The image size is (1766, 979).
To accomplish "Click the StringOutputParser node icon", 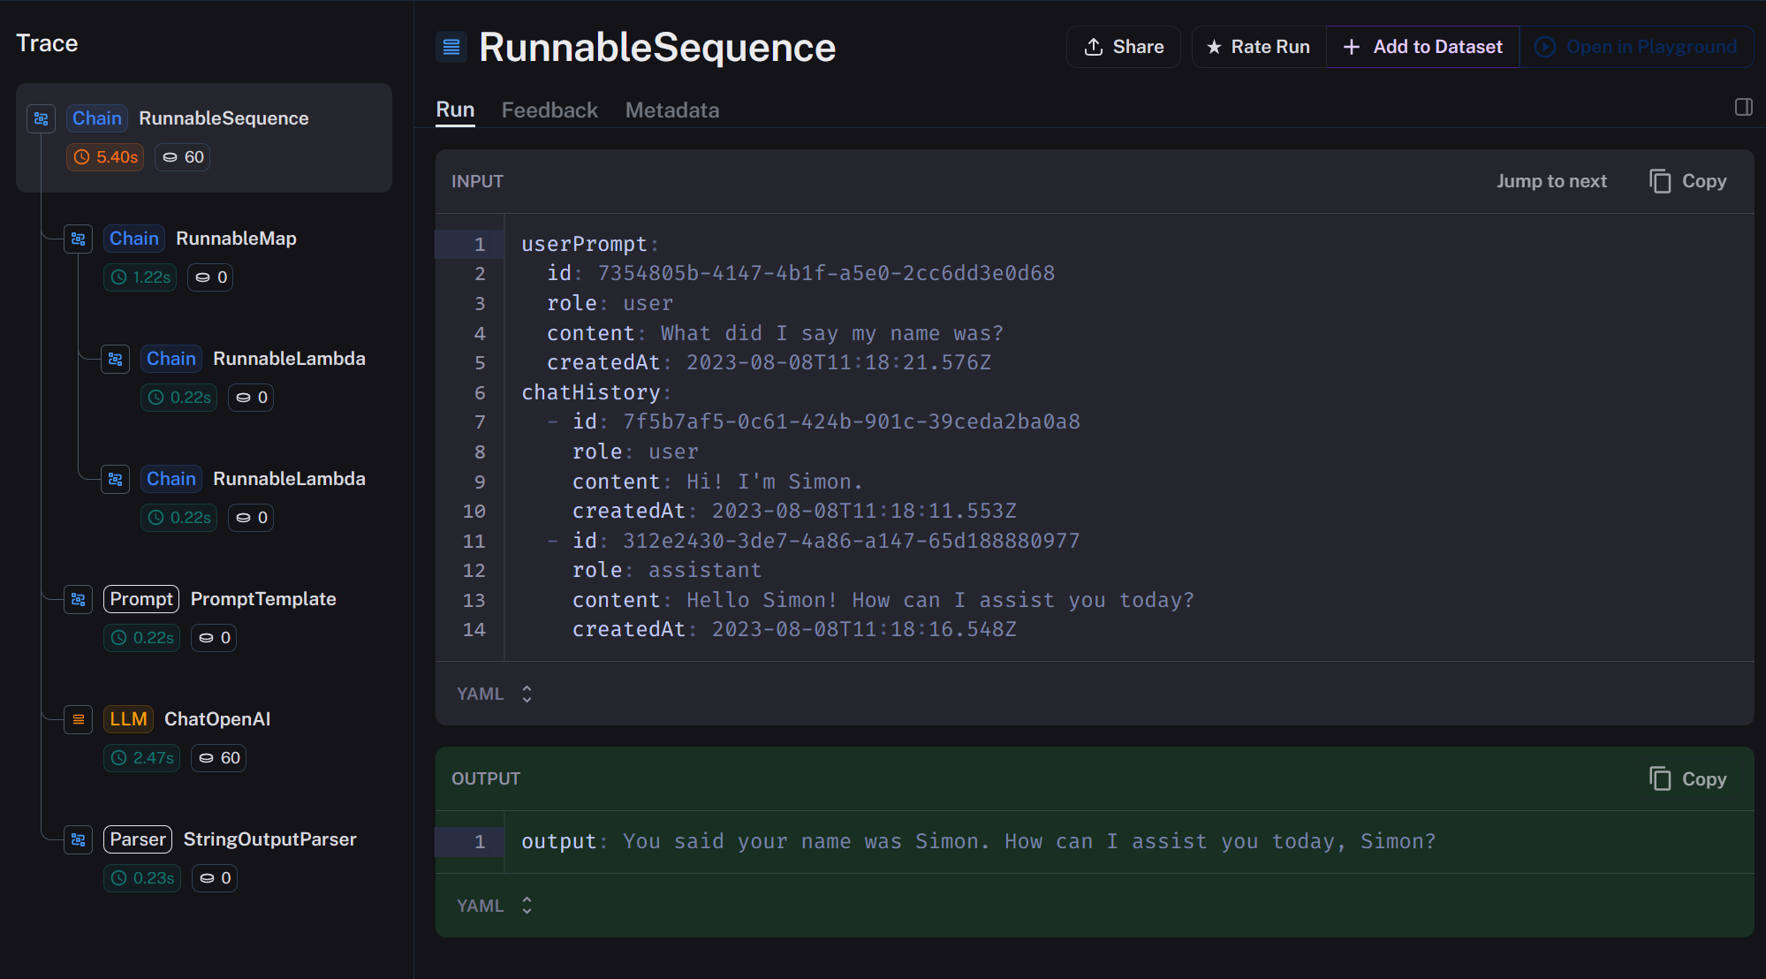I will pos(79,839).
